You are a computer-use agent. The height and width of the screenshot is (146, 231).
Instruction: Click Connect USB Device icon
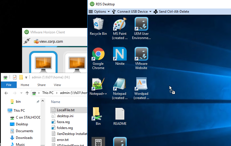coord(114,12)
